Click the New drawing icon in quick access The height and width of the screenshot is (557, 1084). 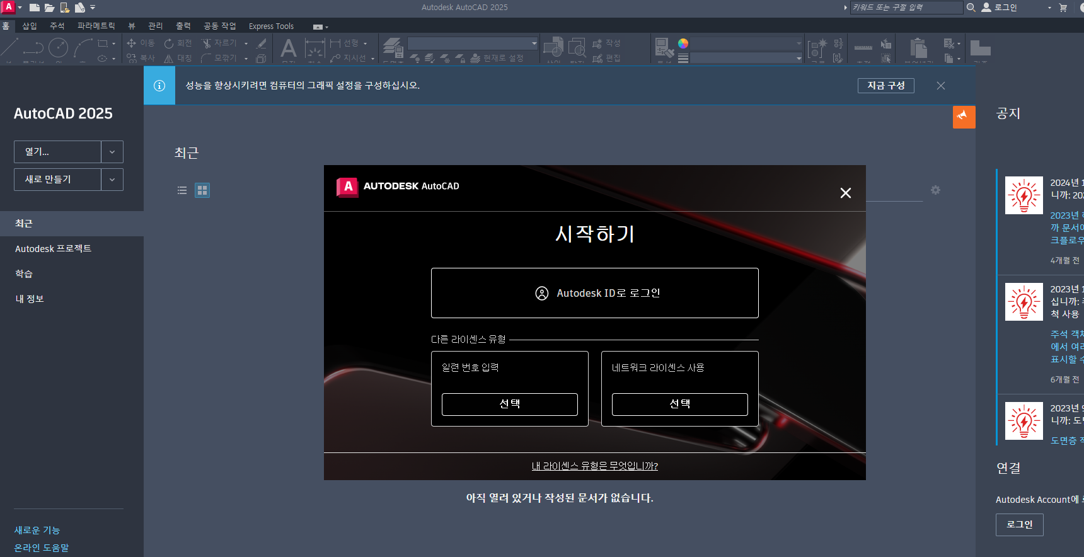click(35, 8)
